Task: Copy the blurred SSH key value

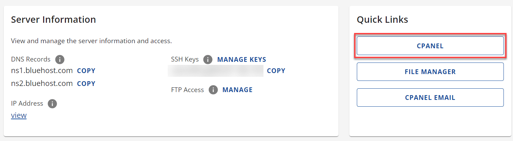Action: tap(276, 71)
